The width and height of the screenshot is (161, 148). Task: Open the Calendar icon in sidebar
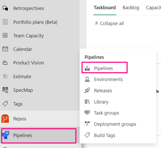(x=5, y=49)
